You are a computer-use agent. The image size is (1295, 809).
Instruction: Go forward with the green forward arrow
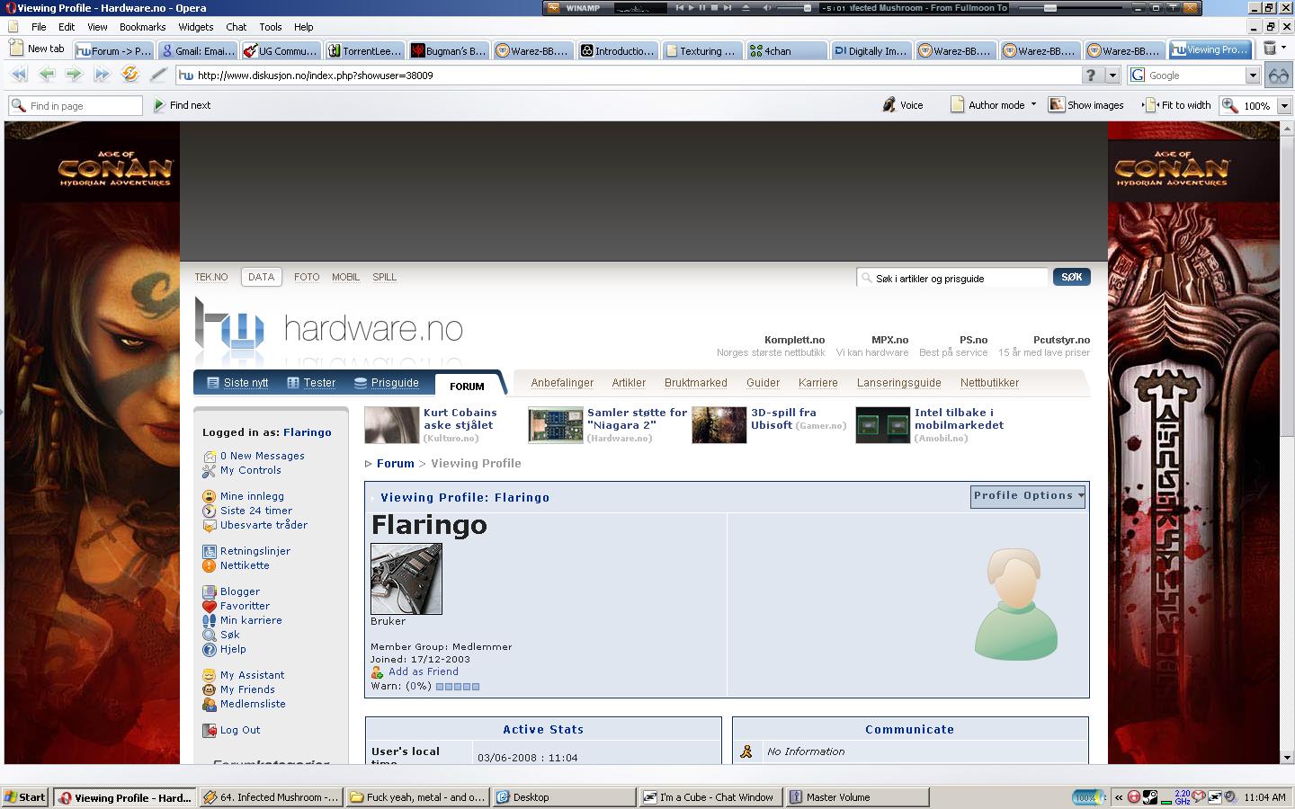tap(75, 76)
